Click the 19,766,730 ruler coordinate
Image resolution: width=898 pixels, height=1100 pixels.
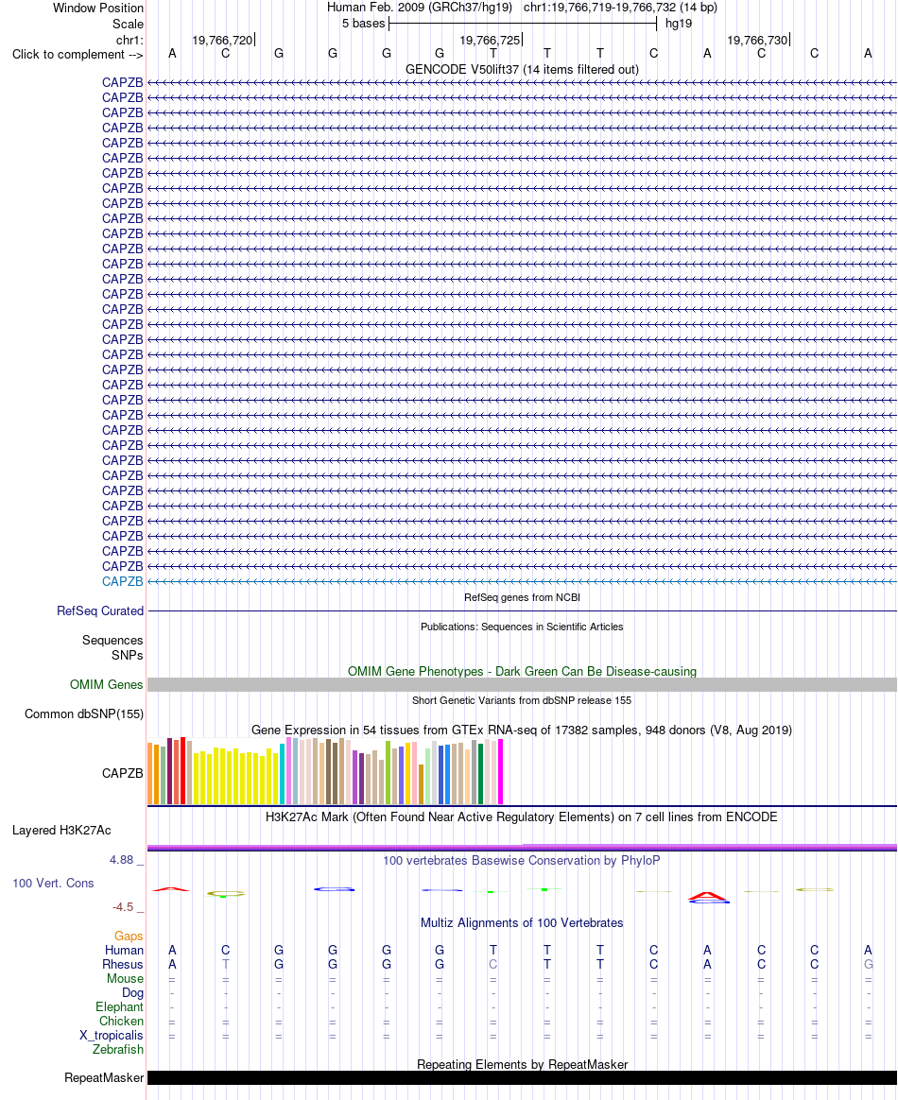[757, 40]
